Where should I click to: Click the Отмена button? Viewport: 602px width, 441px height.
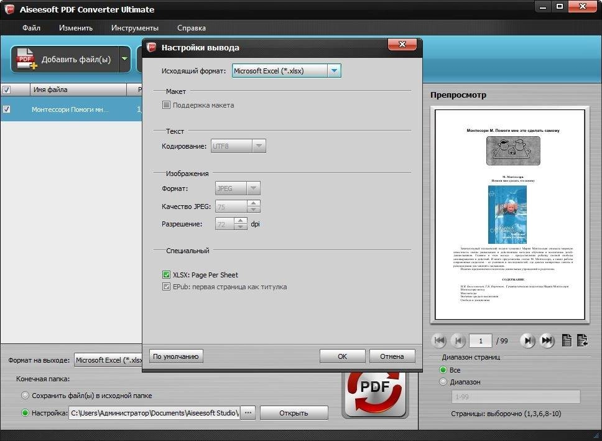click(x=392, y=356)
